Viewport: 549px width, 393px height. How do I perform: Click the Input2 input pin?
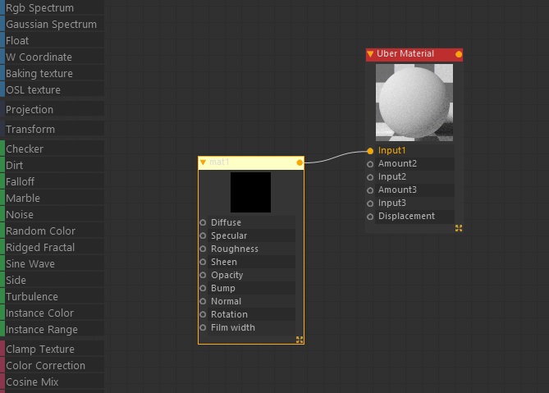coord(370,177)
